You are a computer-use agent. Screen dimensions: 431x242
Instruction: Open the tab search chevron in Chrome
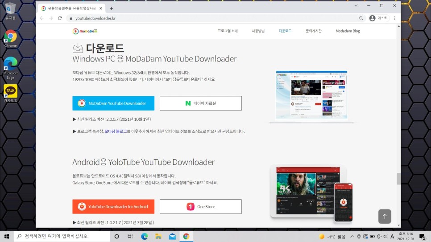(356, 5)
